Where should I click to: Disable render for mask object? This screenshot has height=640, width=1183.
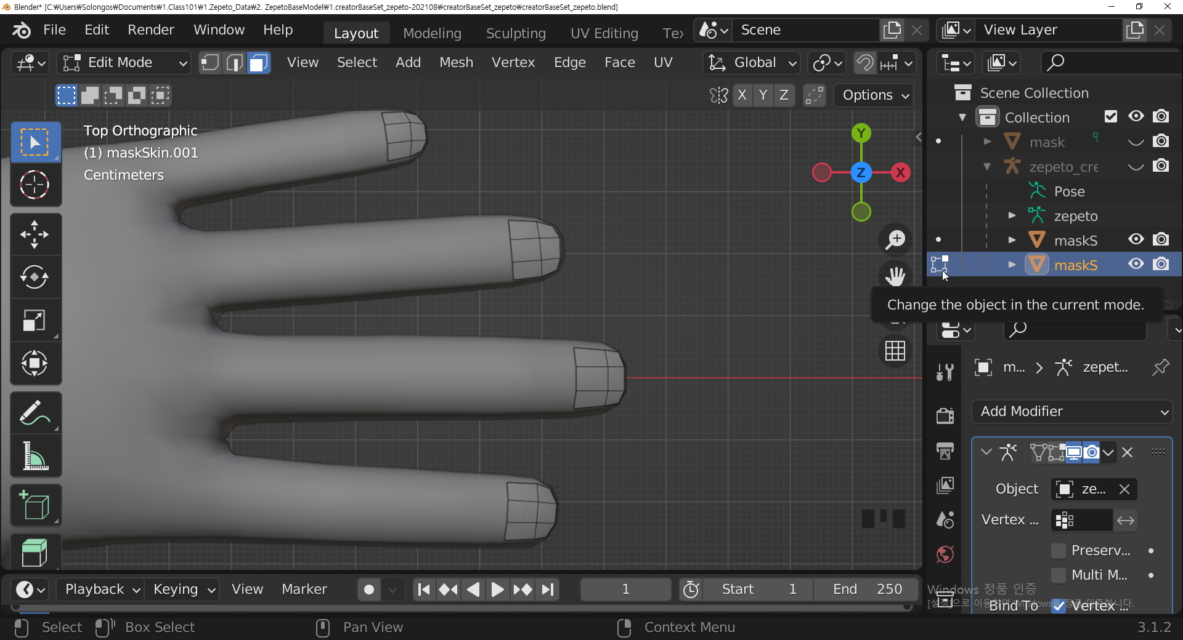tap(1161, 141)
